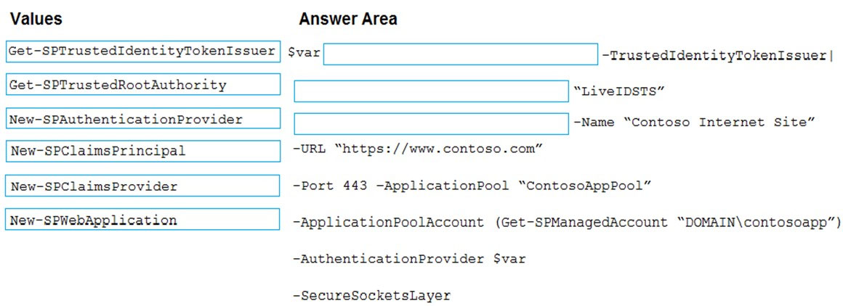843x306 pixels.
Task: Click the Answer Area heading
Action: pos(348,20)
